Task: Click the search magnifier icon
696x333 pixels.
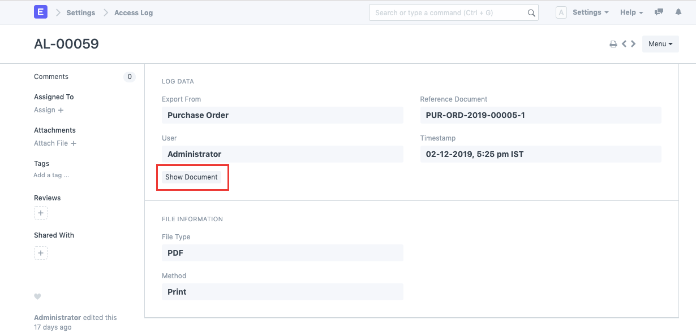Action: click(x=531, y=12)
